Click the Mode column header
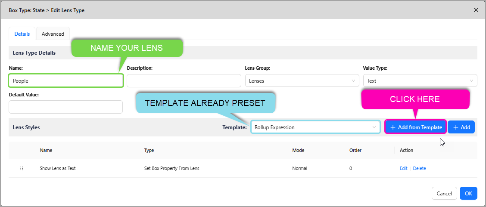Image resolution: width=486 pixels, height=207 pixels. point(298,150)
